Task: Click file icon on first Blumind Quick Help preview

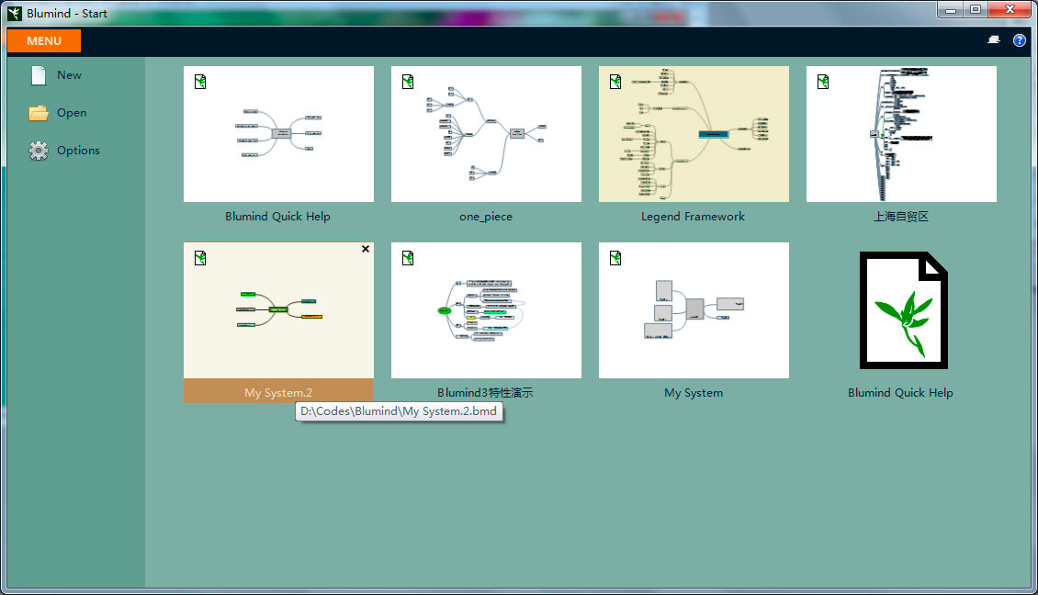Action: click(x=200, y=82)
